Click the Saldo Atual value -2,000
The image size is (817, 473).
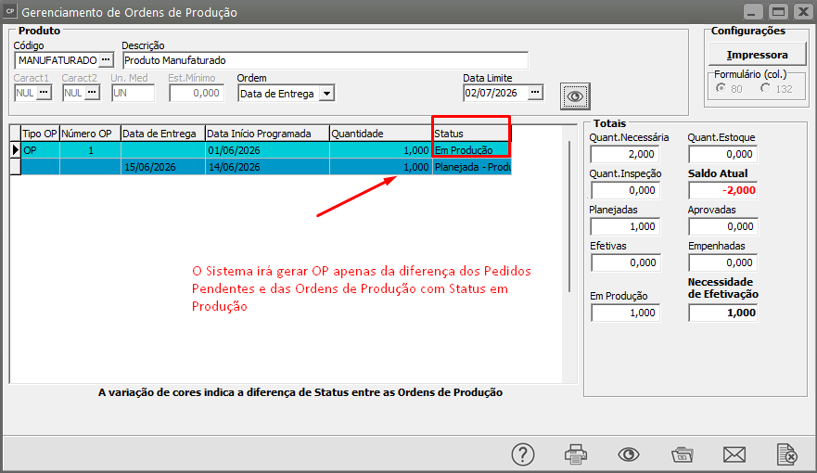[722, 190]
